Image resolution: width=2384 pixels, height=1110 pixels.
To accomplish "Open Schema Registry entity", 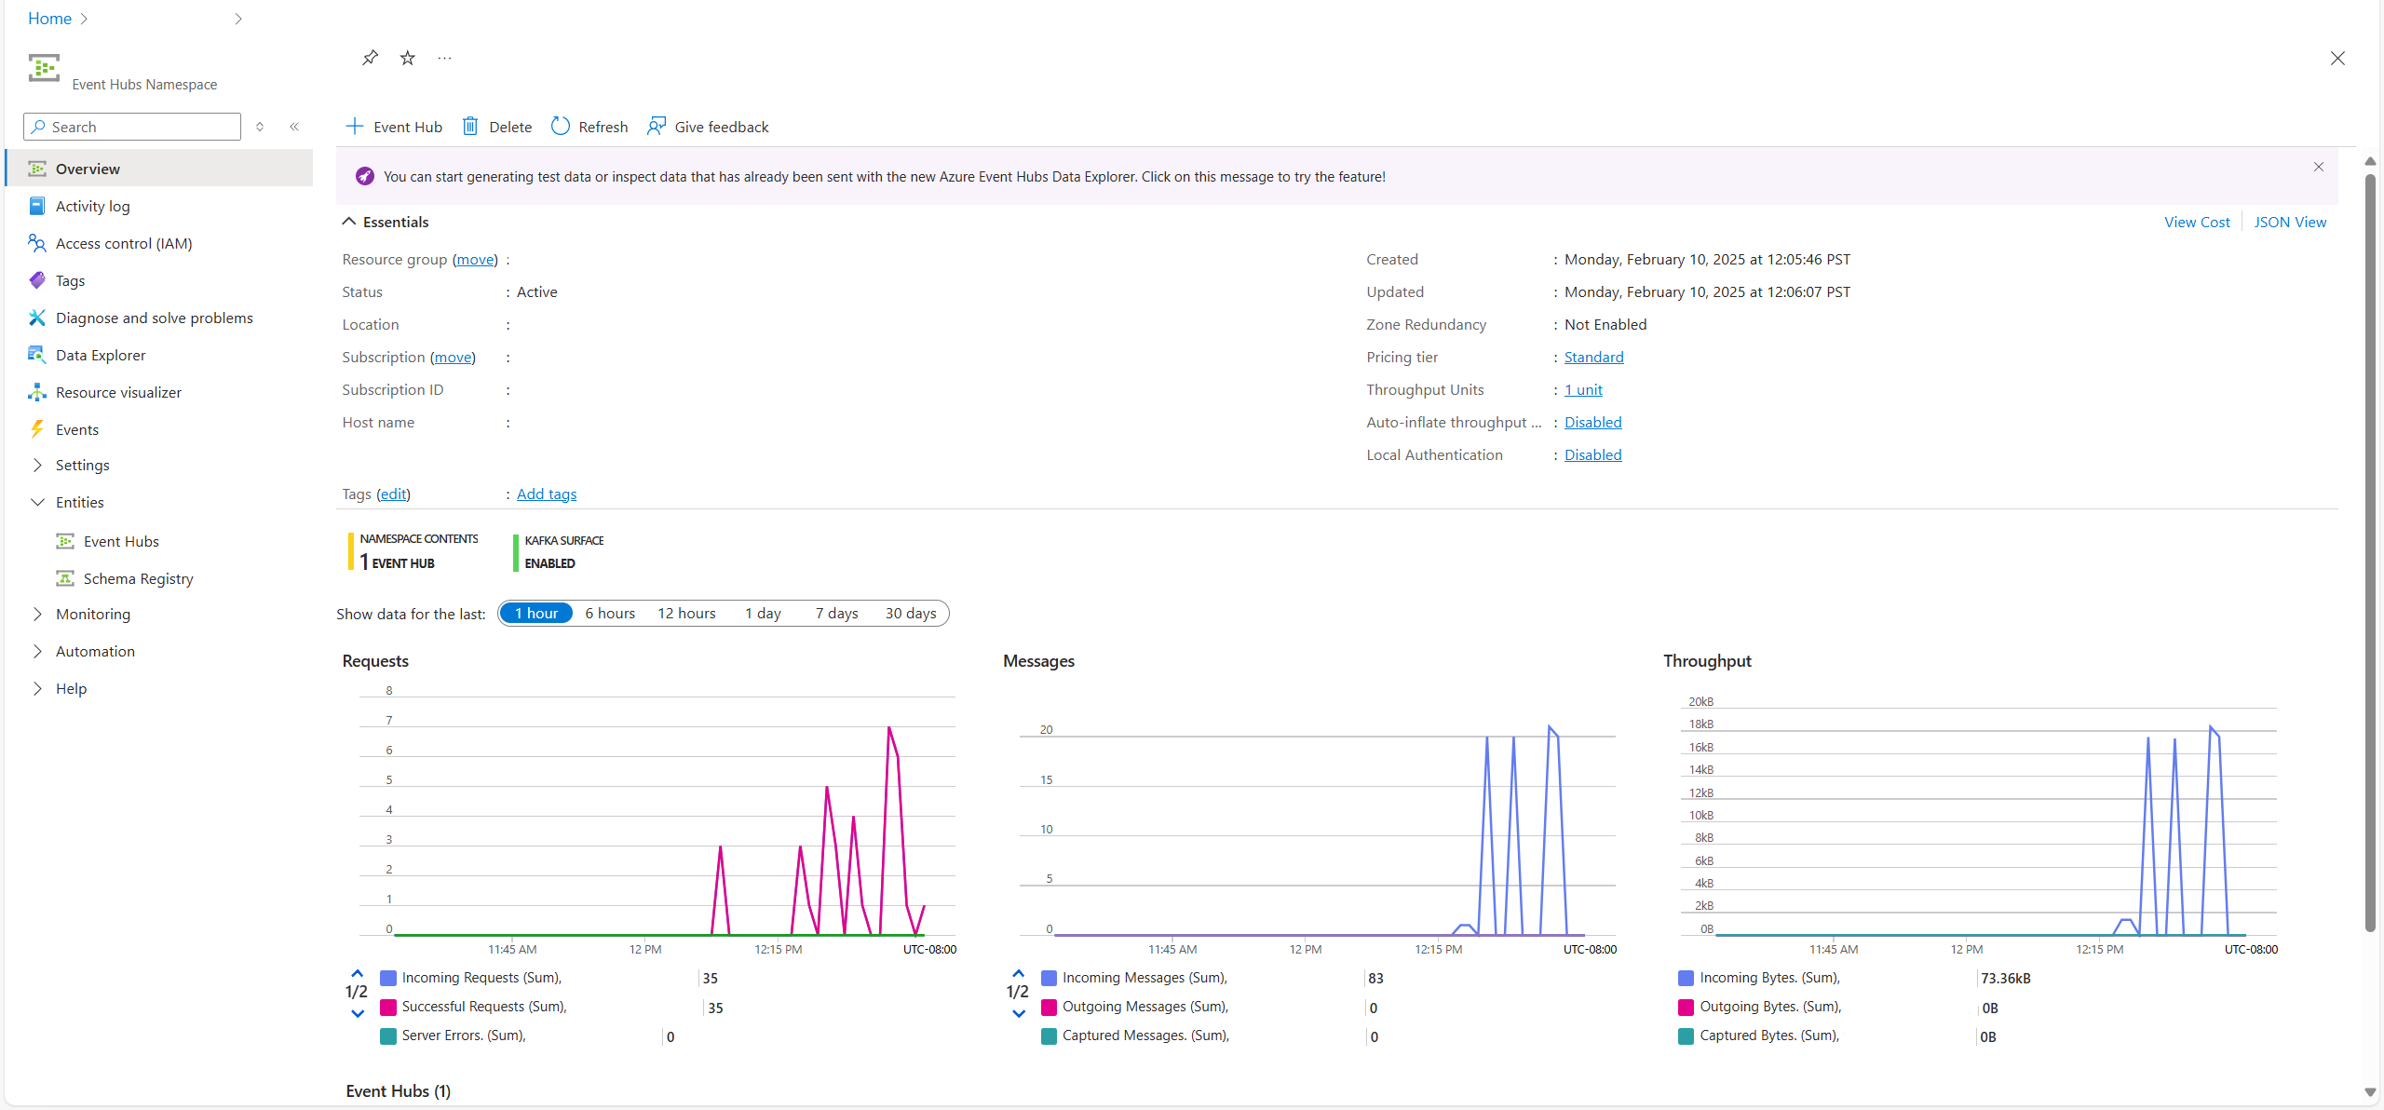I will pos(138,578).
